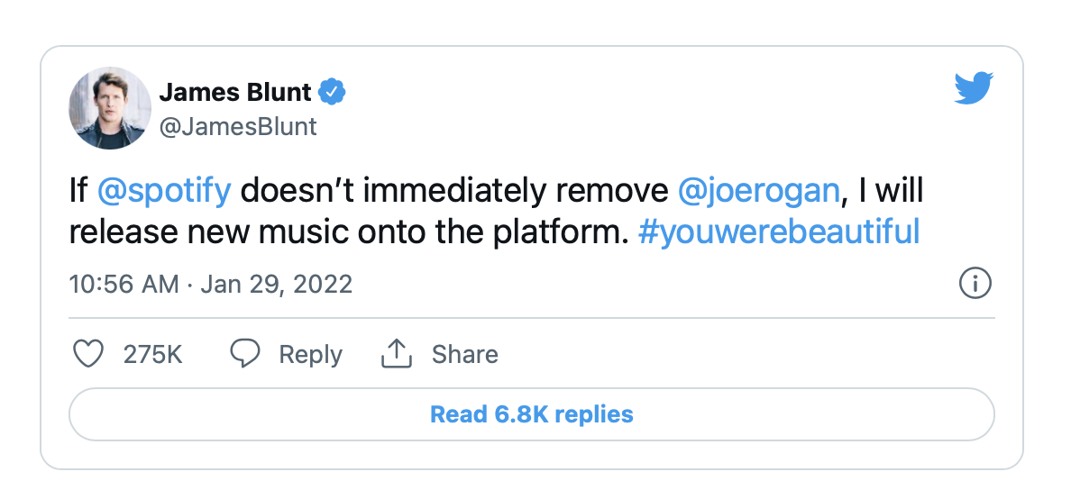Viewport: 1071px width, 499px height.
Task: Click the #youwerebeautiful hashtag
Action: coord(778,232)
